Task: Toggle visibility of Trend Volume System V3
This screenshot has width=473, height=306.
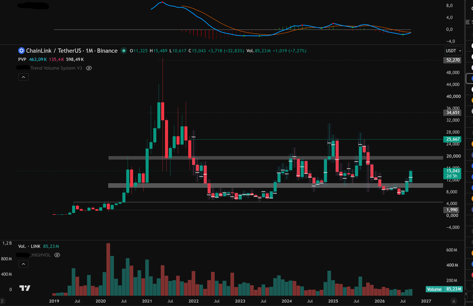Action: pos(89,68)
